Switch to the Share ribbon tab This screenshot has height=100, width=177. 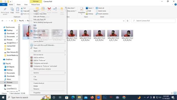click(19, 4)
